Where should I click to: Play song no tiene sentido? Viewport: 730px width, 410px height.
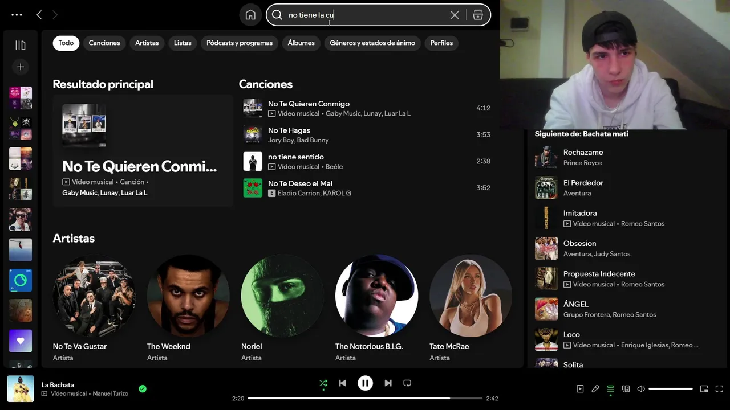click(367, 161)
